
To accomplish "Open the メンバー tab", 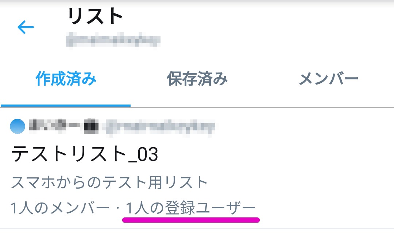I will (x=328, y=79).
